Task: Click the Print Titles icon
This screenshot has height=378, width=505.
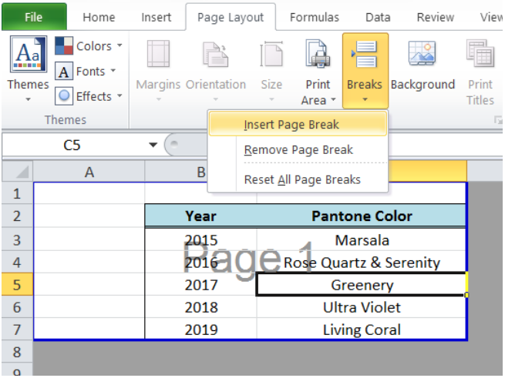Action: point(480,53)
